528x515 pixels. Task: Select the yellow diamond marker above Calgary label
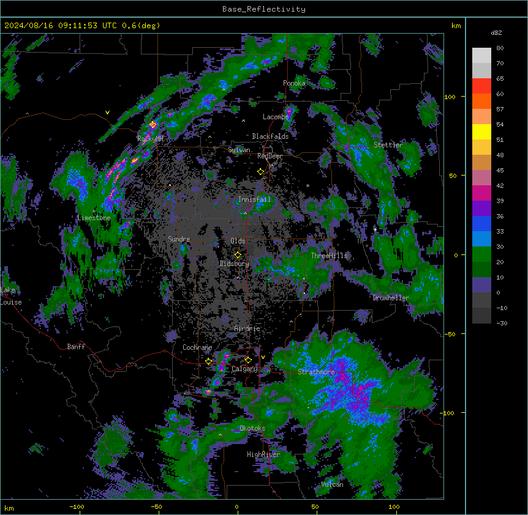[248, 360]
